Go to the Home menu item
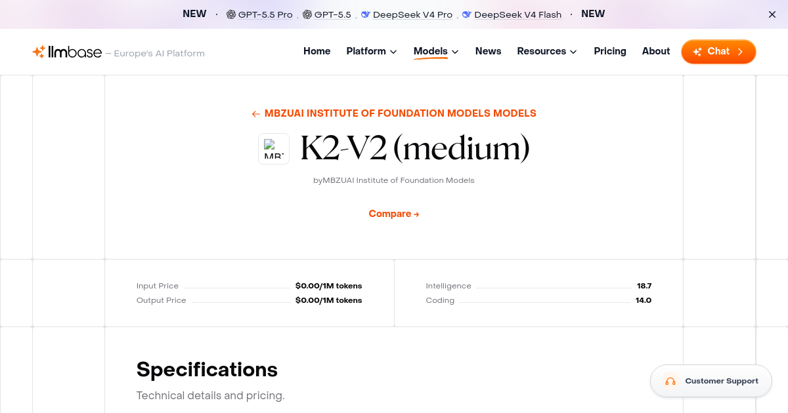The image size is (788, 413). 317,50
